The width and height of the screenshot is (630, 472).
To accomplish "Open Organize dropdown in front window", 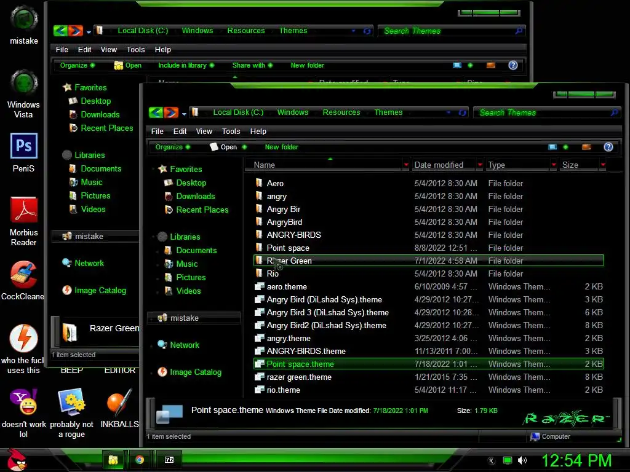I will (173, 147).
